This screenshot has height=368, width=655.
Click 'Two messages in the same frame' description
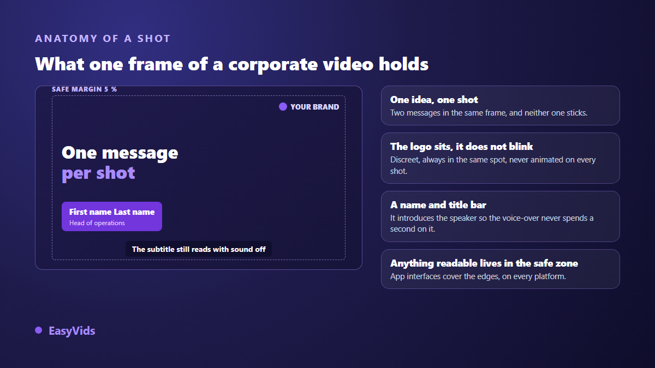[x=489, y=113]
